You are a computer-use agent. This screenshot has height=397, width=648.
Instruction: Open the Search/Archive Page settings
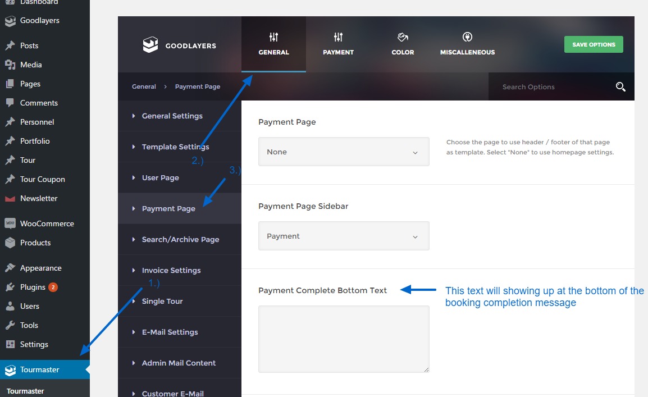(180, 239)
